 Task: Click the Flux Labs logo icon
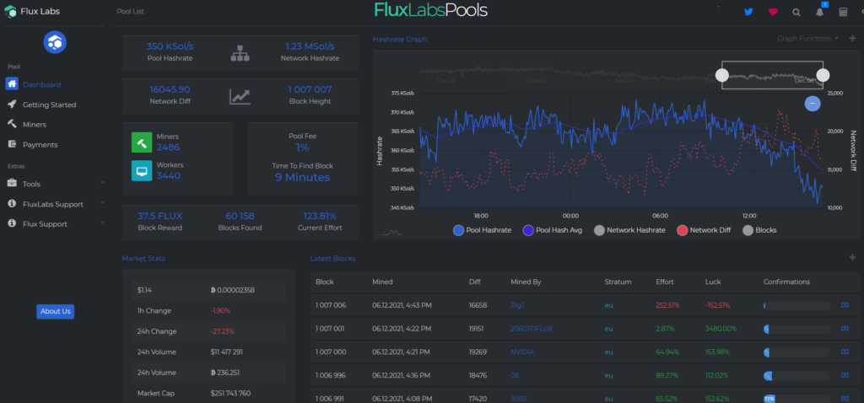10,11
